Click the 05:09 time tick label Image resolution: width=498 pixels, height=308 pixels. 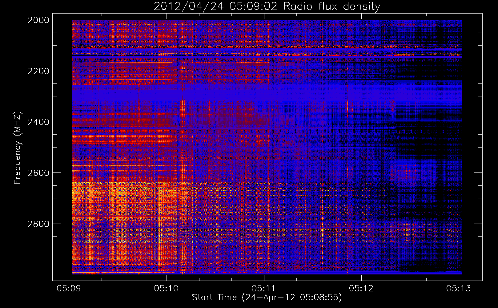[x=69, y=288]
